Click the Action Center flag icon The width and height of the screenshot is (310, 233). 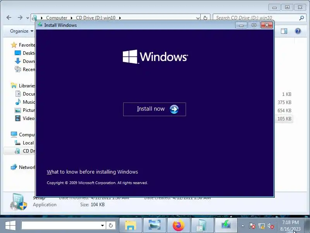coord(252,226)
